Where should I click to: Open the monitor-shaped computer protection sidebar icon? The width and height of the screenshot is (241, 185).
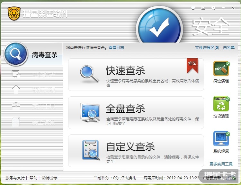[16, 74]
